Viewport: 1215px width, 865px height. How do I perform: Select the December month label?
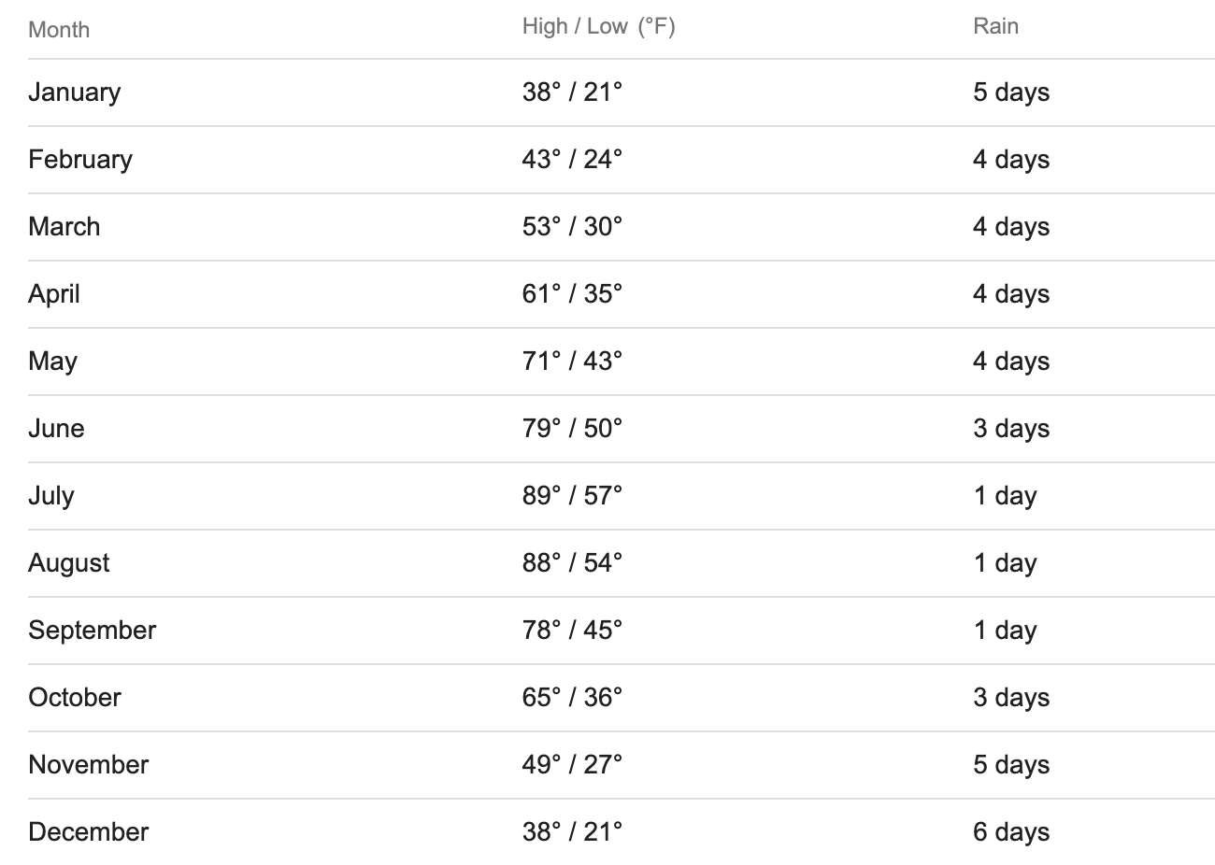click(89, 831)
